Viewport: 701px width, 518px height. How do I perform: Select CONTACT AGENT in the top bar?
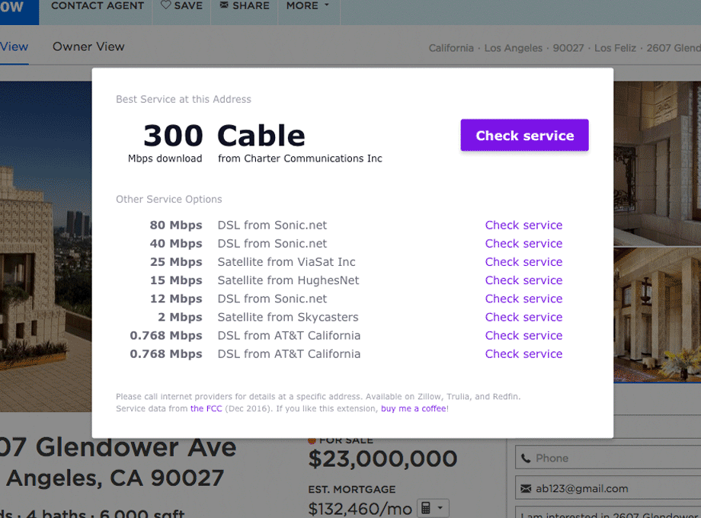coord(98,5)
